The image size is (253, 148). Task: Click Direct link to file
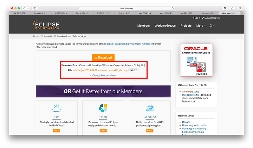[x=191, y=95]
